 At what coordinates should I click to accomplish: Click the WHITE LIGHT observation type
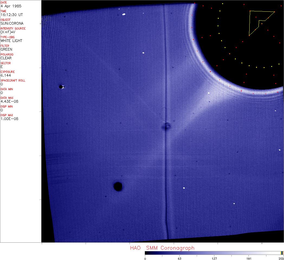coord(11,41)
